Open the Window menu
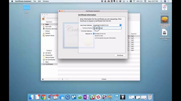Viewport: 181px width, 101px height. tap(46, 1)
